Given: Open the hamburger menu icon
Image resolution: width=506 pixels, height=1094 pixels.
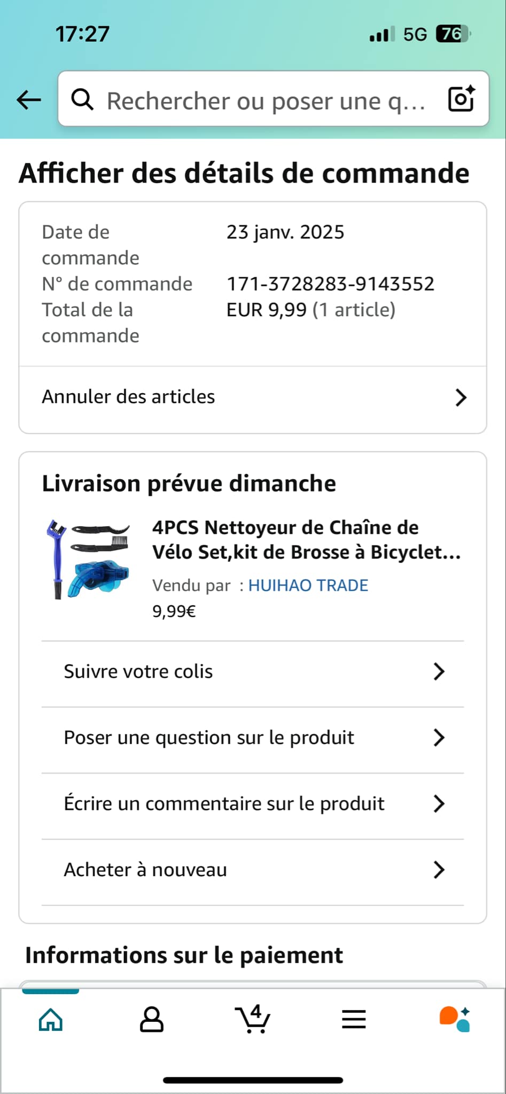Looking at the screenshot, I should [x=354, y=1019].
